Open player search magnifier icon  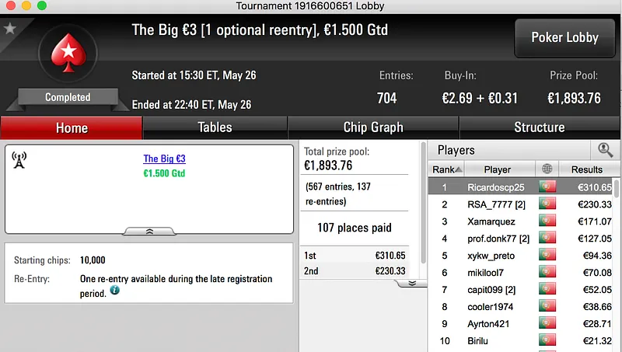pyautogui.click(x=604, y=150)
